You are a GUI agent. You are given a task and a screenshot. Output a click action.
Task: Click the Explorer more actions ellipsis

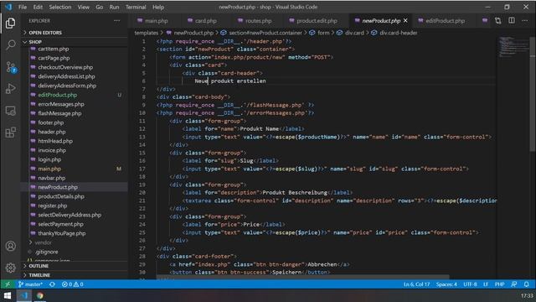click(117, 21)
